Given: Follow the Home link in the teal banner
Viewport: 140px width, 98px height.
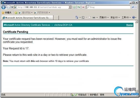Looking at the screenshot, I should click(129, 25).
